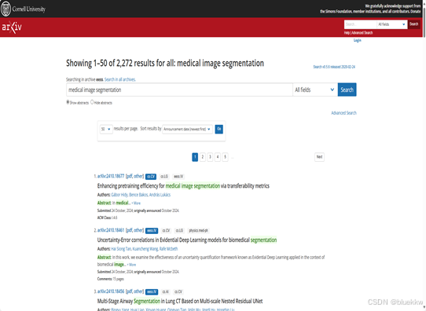Image resolution: width=426 pixels, height=311 pixels.
Task: Click title Multi-Stage Airway Segmentation in Lung CT
Action: (180, 302)
